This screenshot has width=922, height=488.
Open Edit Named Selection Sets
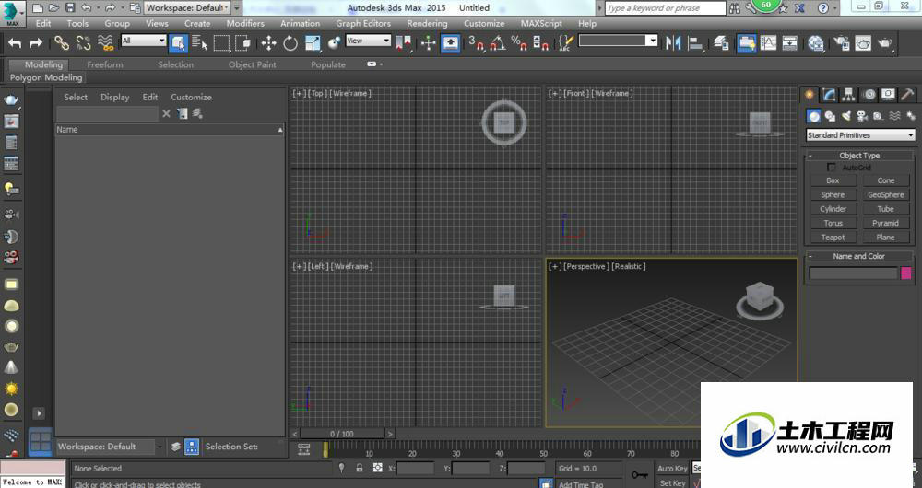click(x=566, y=43)
